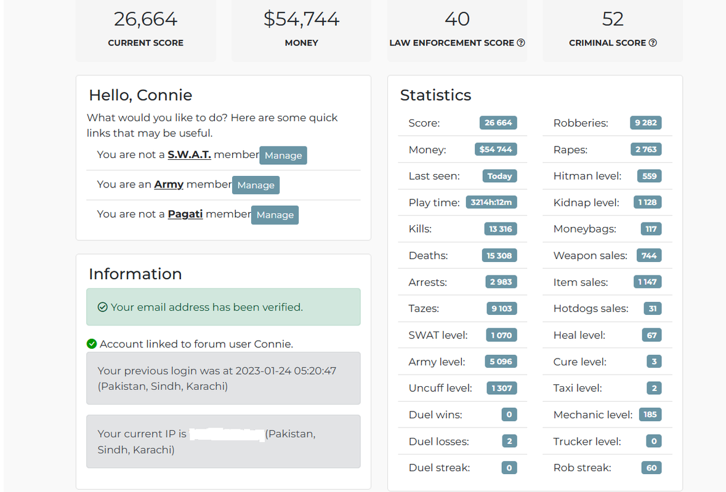Click the Weapon sales badge 744
This screenshot has width=726, height=492.
(x=649, y=255)
